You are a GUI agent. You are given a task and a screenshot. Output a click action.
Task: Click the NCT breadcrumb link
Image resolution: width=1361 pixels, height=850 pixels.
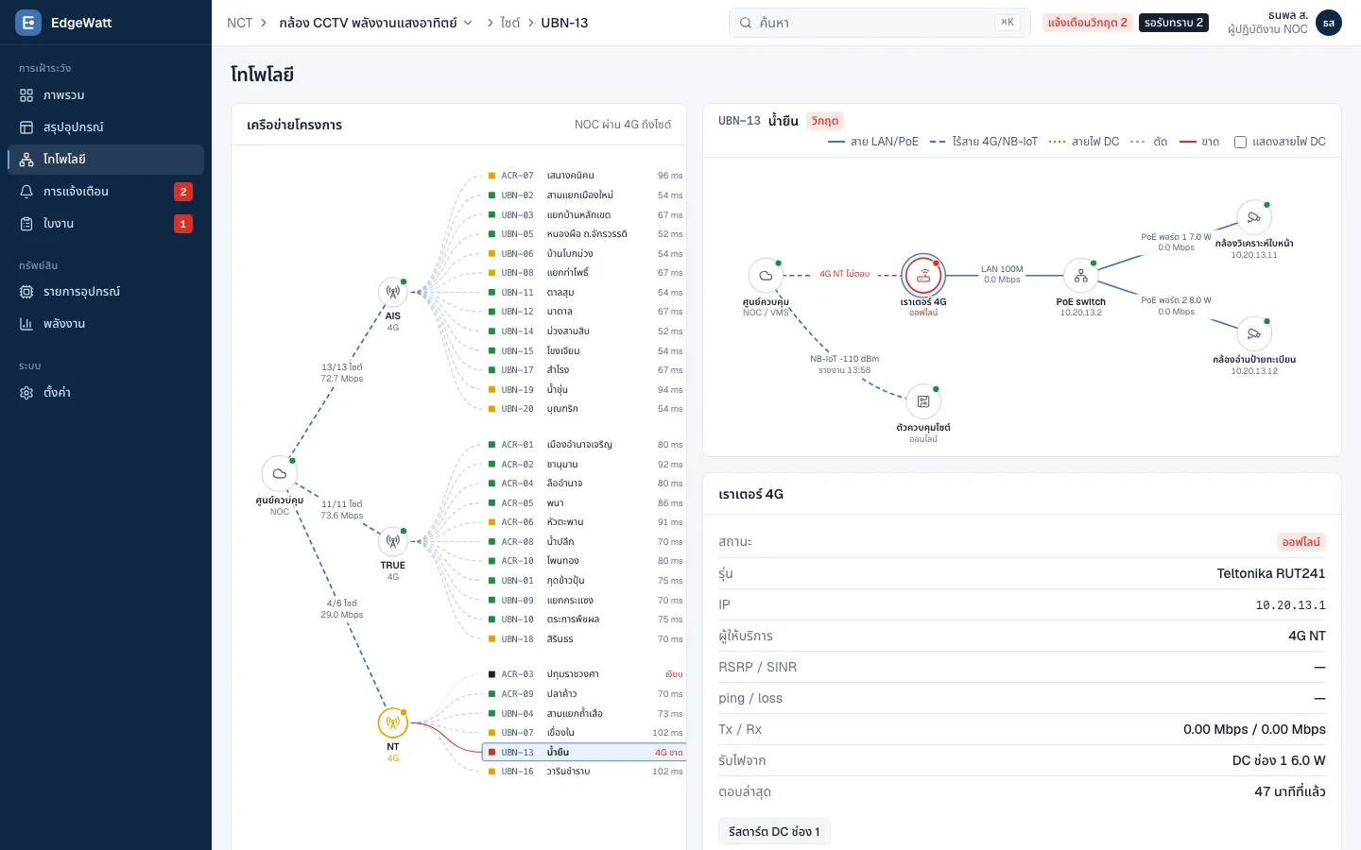(240, 23)
